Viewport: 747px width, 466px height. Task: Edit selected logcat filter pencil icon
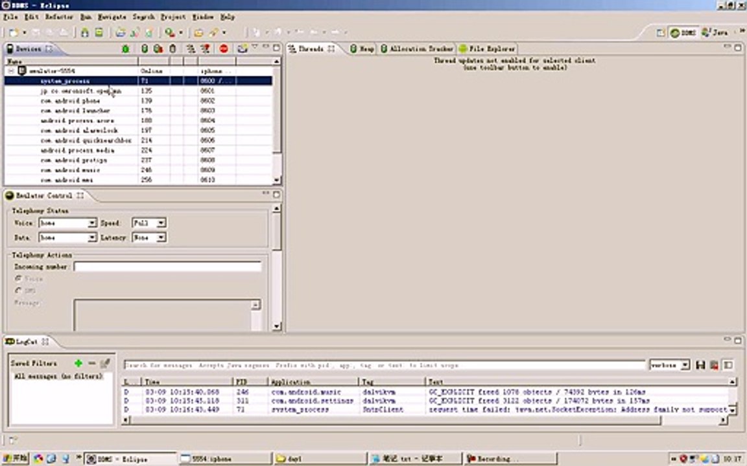105,363
